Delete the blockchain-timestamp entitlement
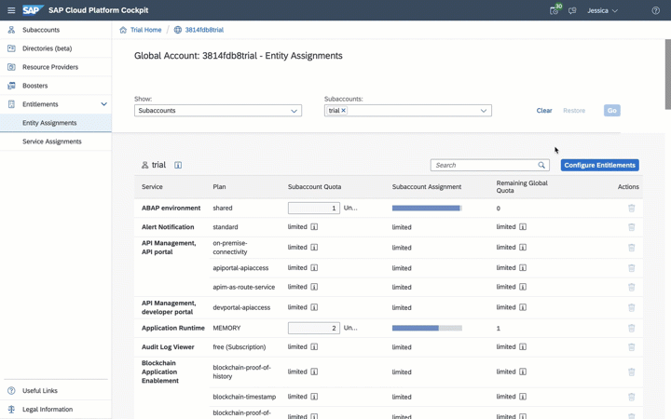The width and height of the screenshot is (671, 419). pos(631,397)
